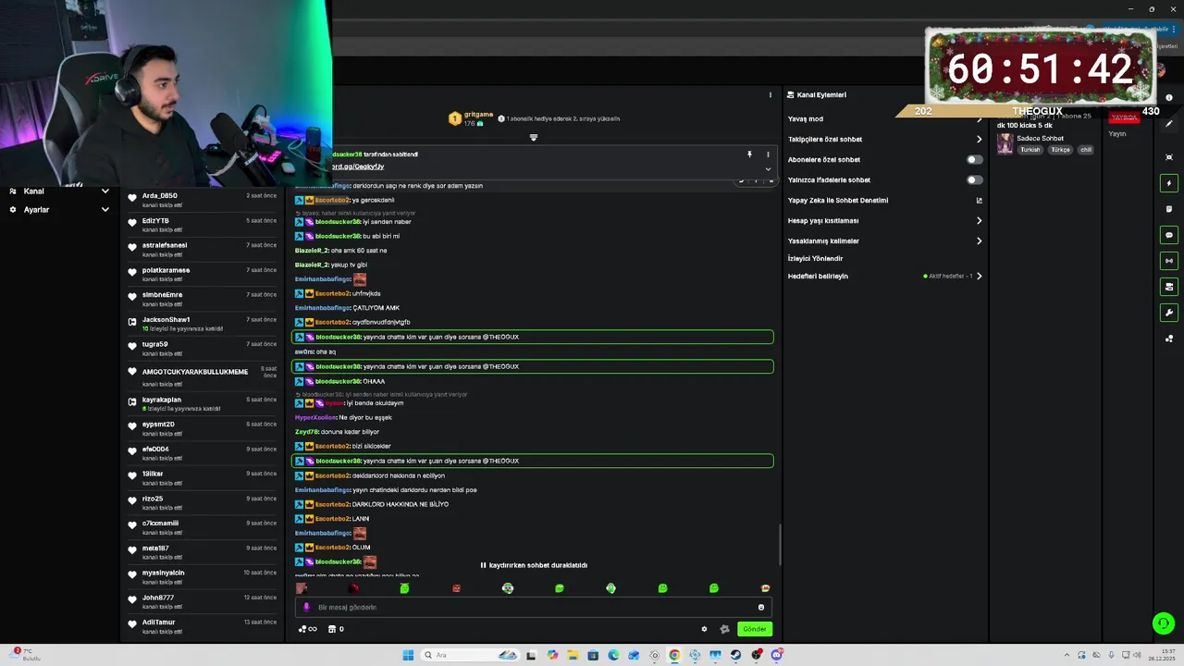Collapse pinned message with chevron
1184x666 pixels.
[768, 169]
